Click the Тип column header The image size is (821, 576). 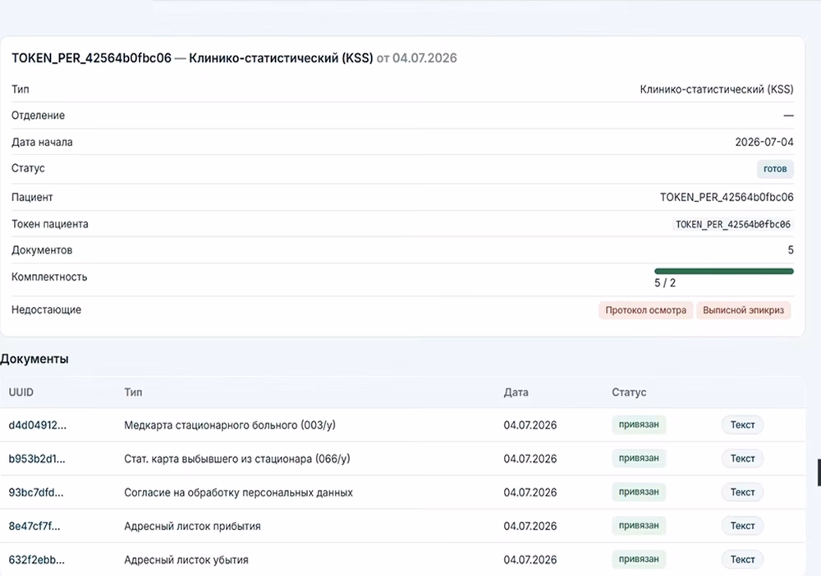coord(133,392)
